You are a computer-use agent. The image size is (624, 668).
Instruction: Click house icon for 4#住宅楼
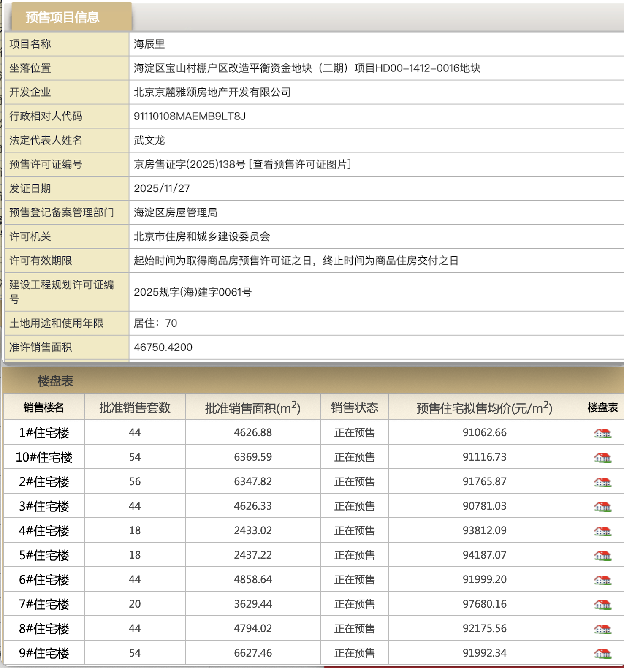pos(602,531)
